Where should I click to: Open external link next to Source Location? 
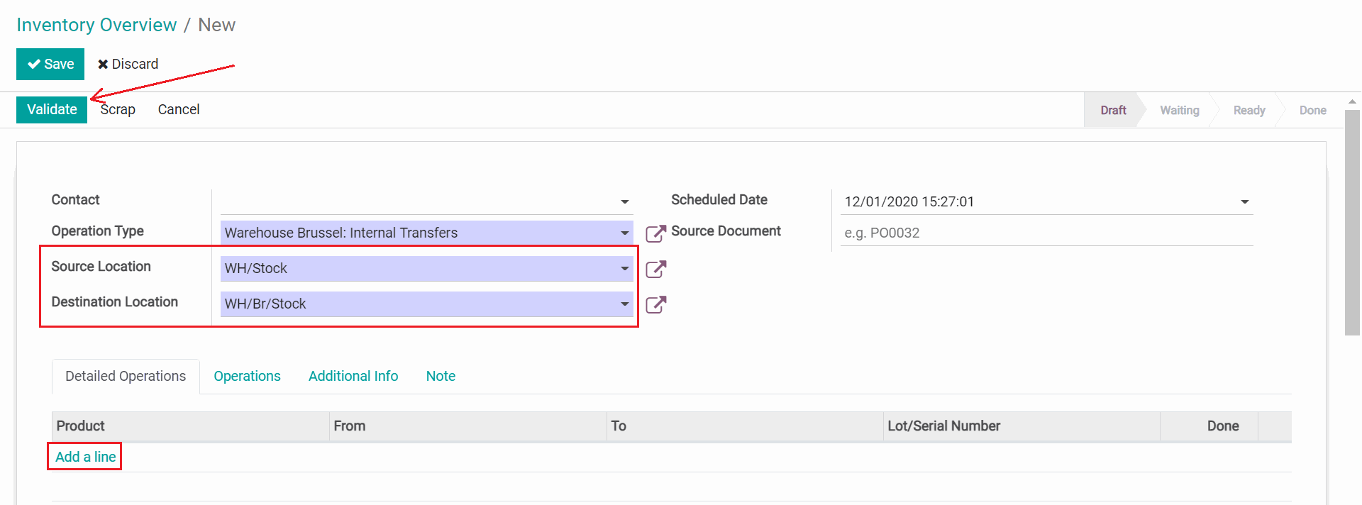(655, 269)
